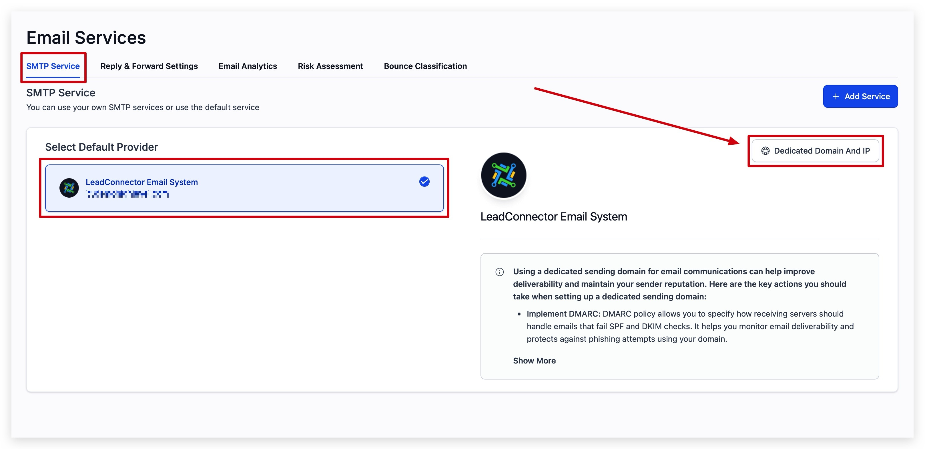Open Dedicated Domain And IP settings
Viewport: 925px width, 449px height.
816,151
